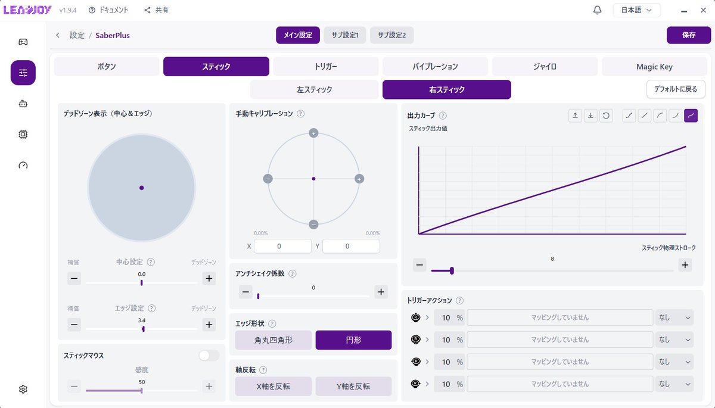Screen dimensions: 715x408
Task: Open なし dropdown in stick-right trigger row
Action: point(674,384)
